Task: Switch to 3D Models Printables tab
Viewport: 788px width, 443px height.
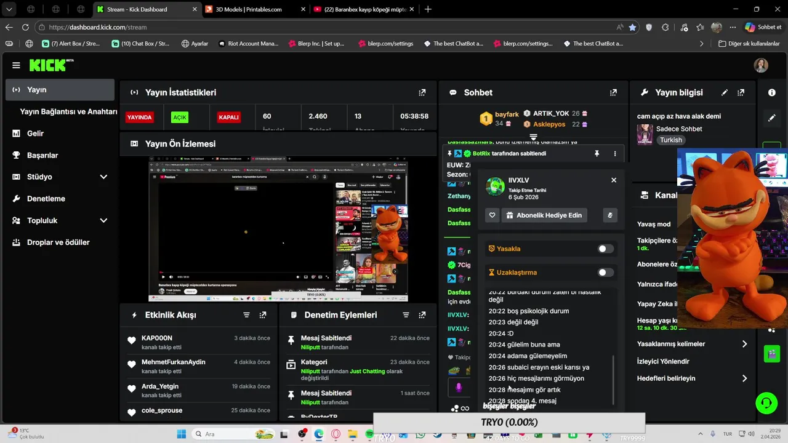Action: tap(254, 9)
